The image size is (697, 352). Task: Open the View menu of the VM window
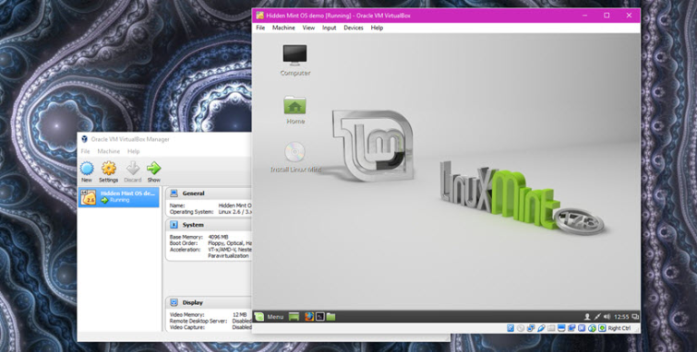[x=308, y=28]
